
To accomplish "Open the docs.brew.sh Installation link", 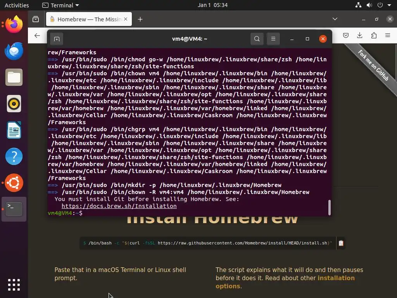I will tap(119, 206).
